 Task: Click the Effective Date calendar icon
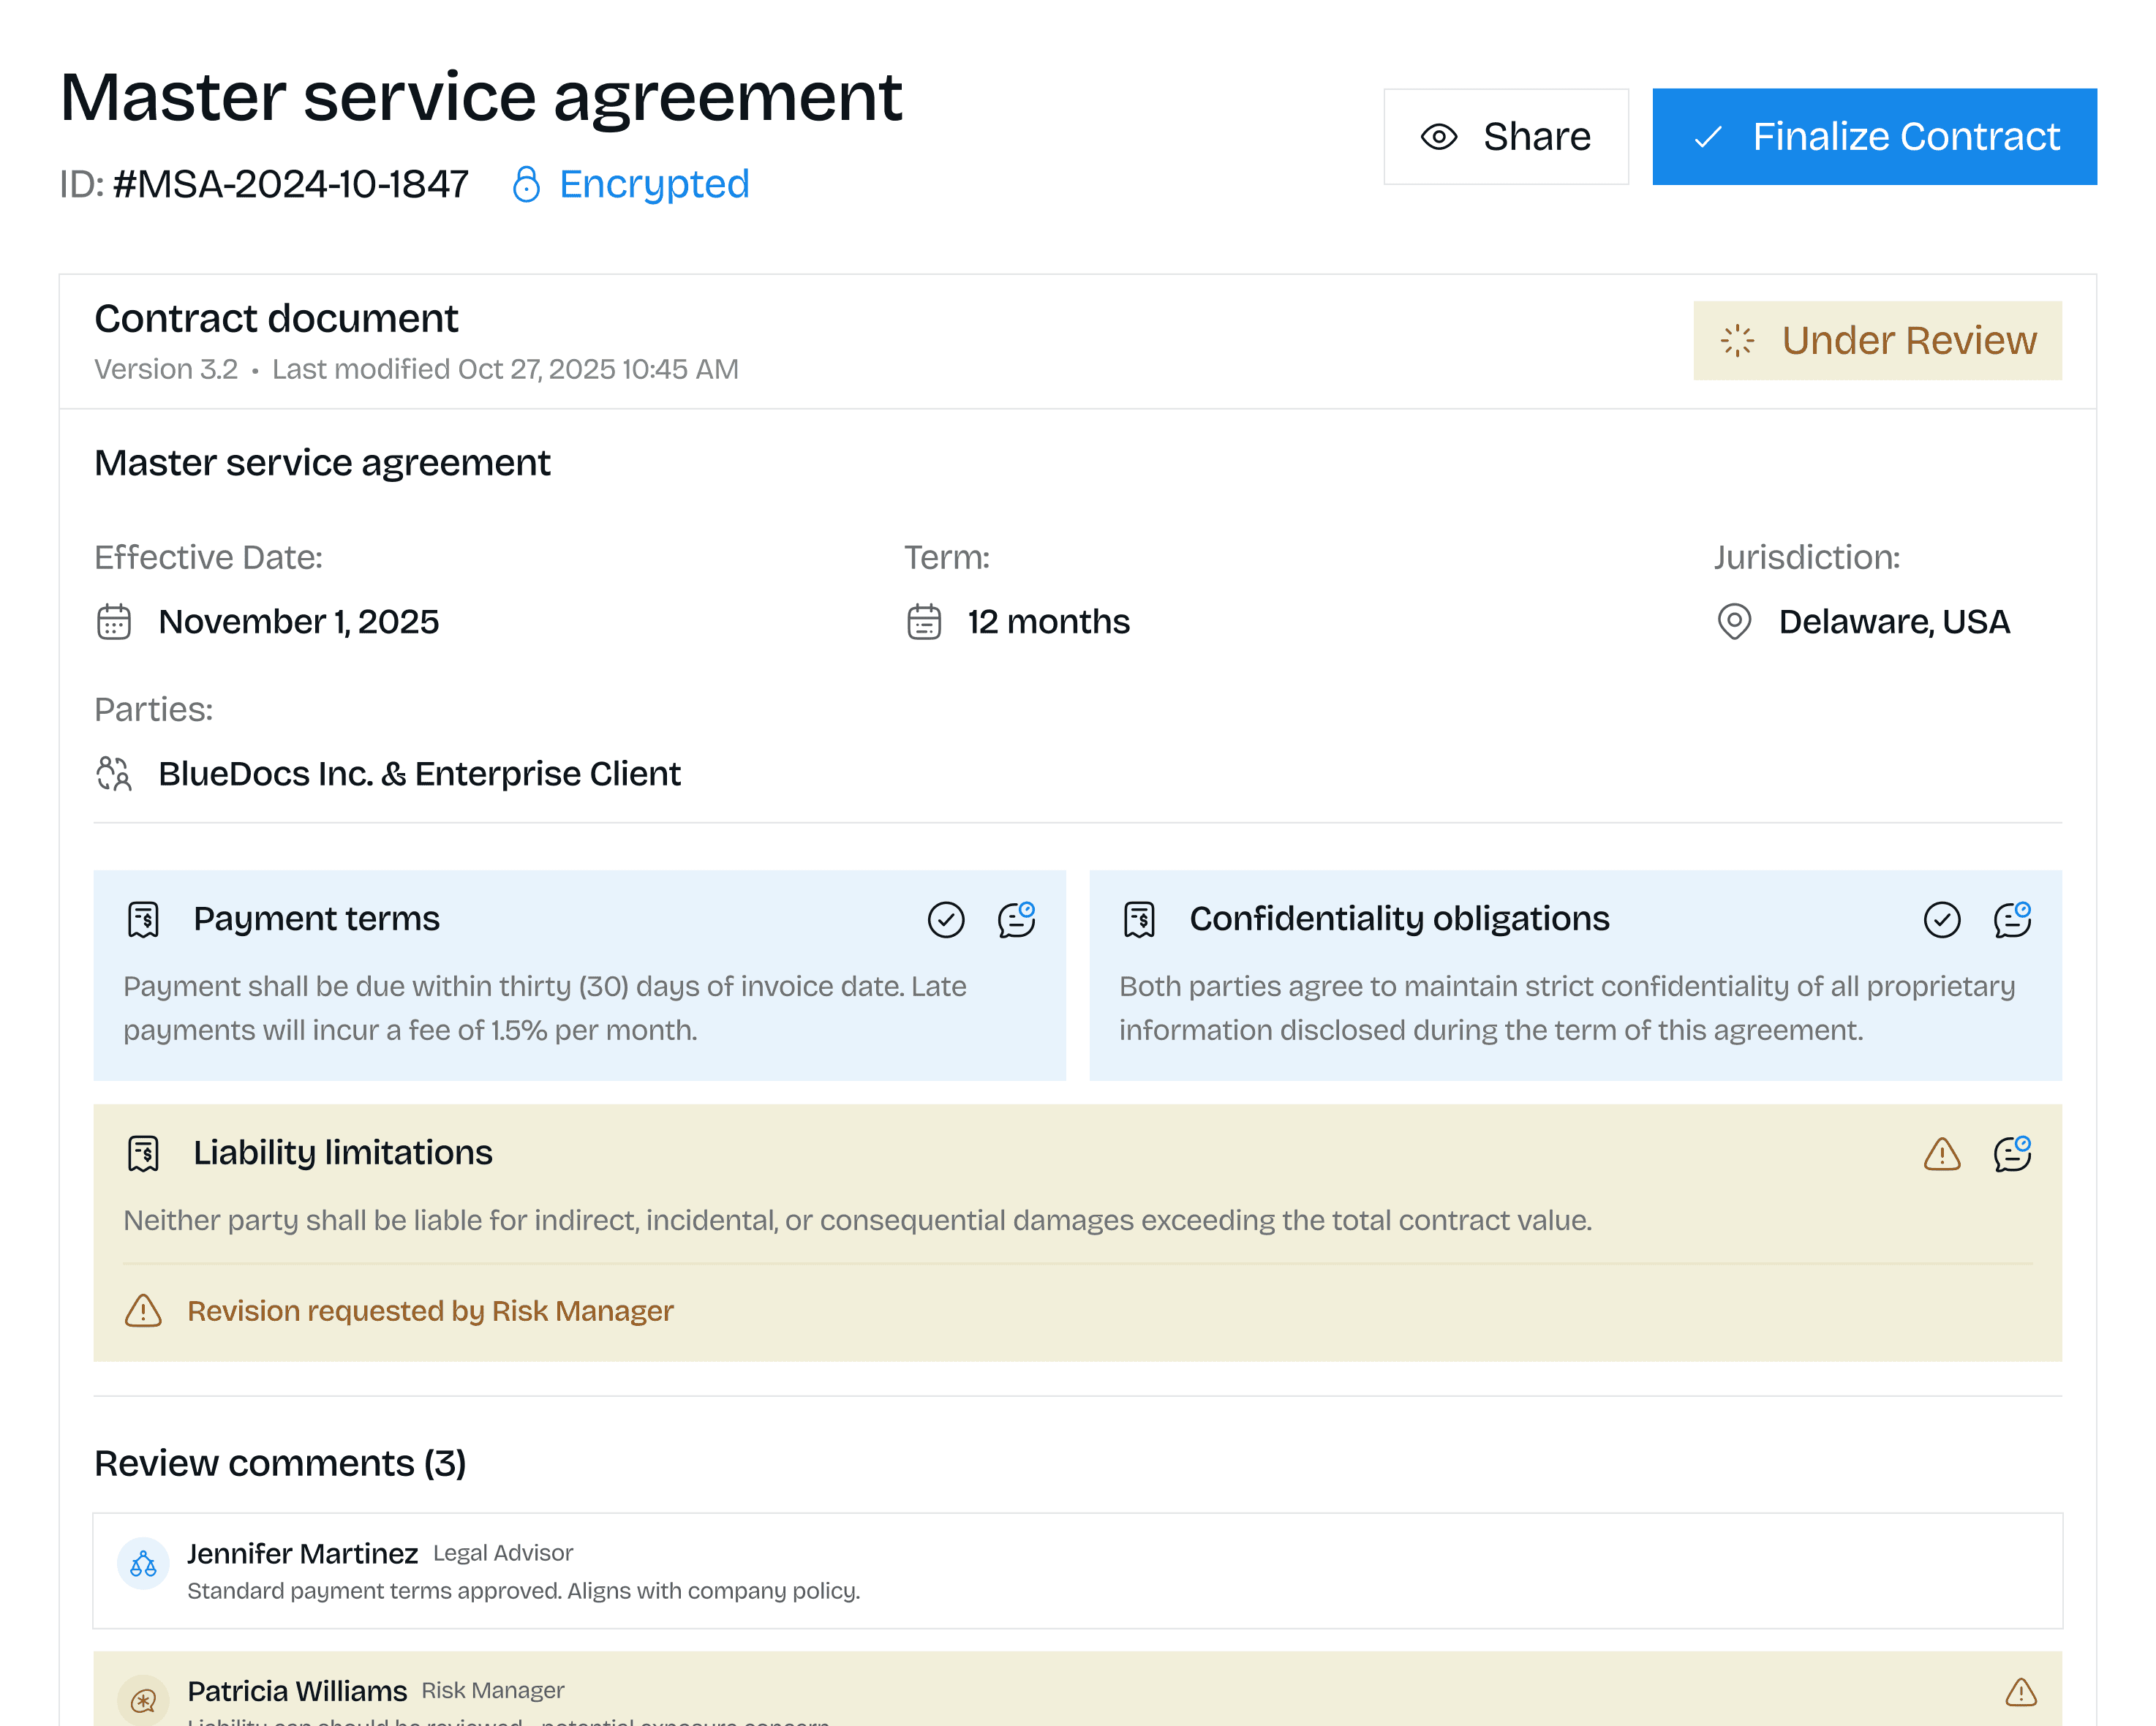[114, 622]
